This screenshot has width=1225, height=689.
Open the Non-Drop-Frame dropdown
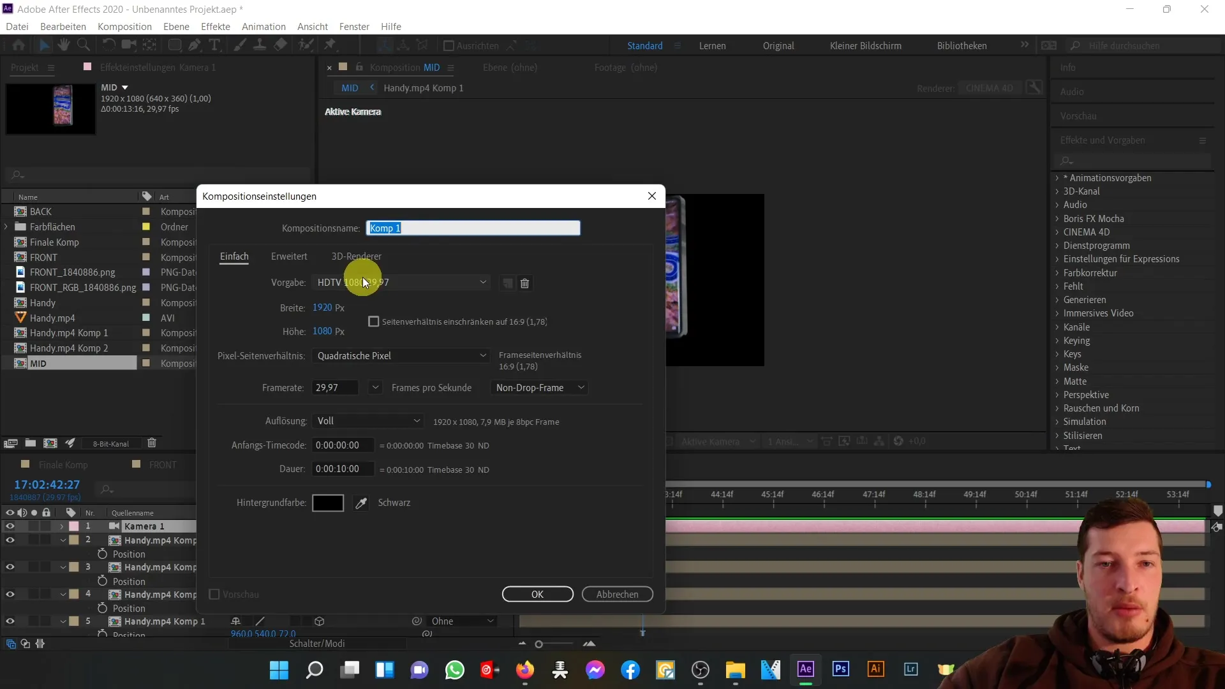(x=539, y=388)
